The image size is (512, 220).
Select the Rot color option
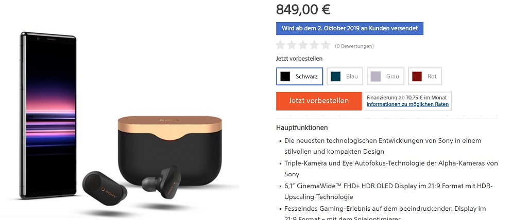pyautogui.click(x=425, y=77)
